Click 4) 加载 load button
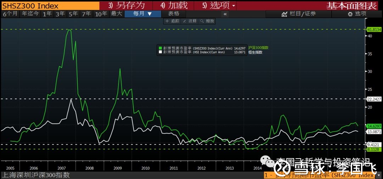This screenshot has width=383, height=179. pyautogui.click(x=174, y=6)
